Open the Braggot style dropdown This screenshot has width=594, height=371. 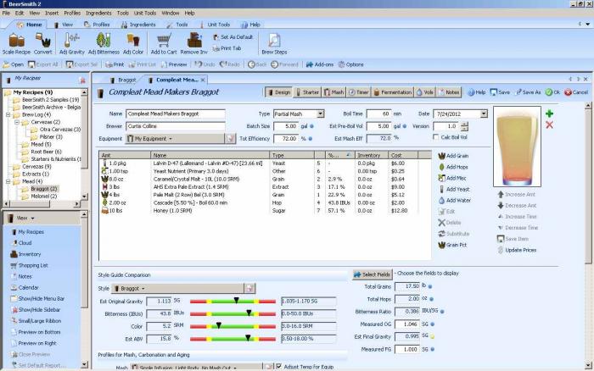[178, 289]
